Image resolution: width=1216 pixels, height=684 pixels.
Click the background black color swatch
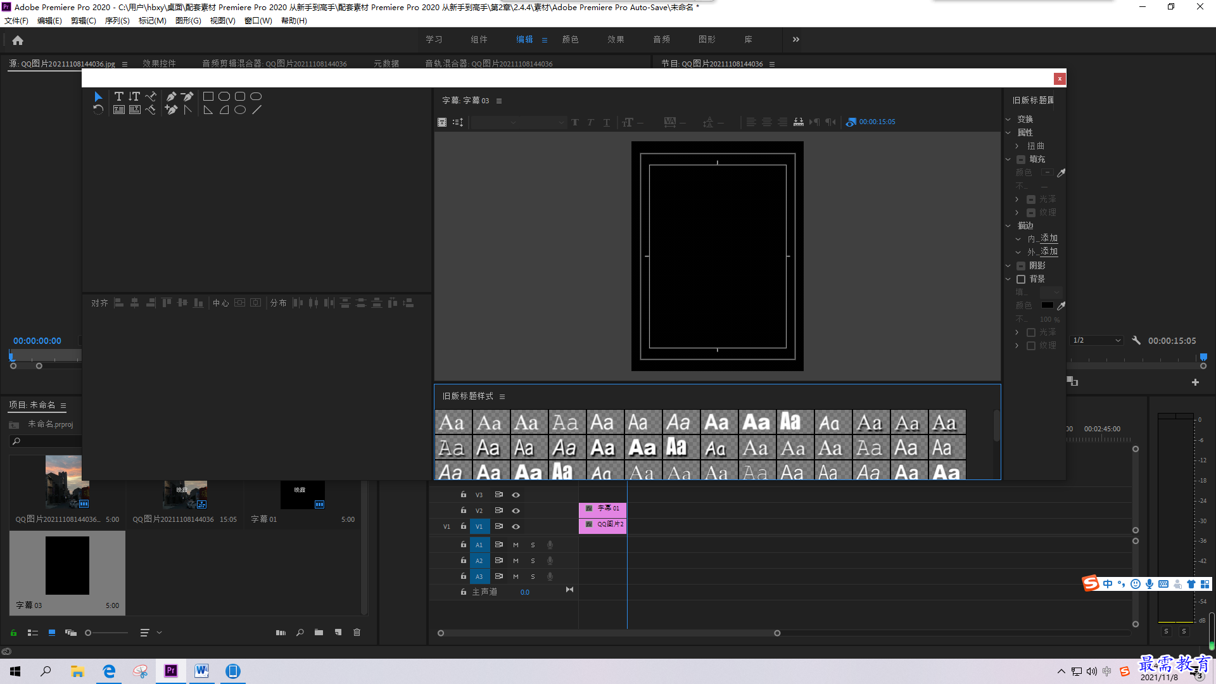1048,305
